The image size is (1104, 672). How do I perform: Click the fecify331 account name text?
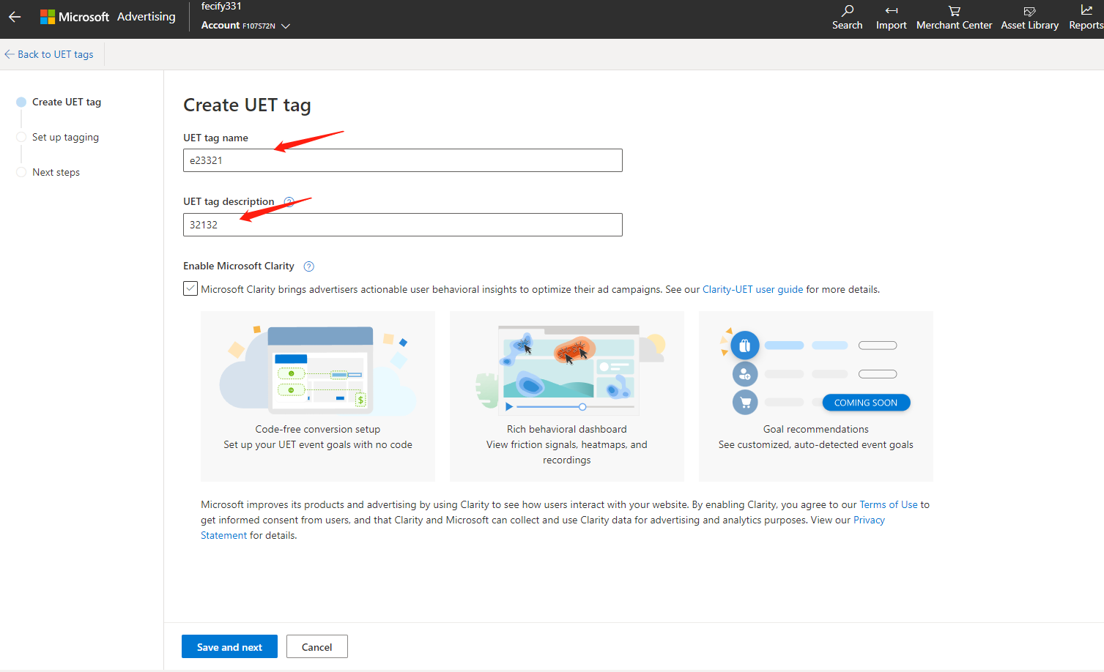[x=221, y=7]
